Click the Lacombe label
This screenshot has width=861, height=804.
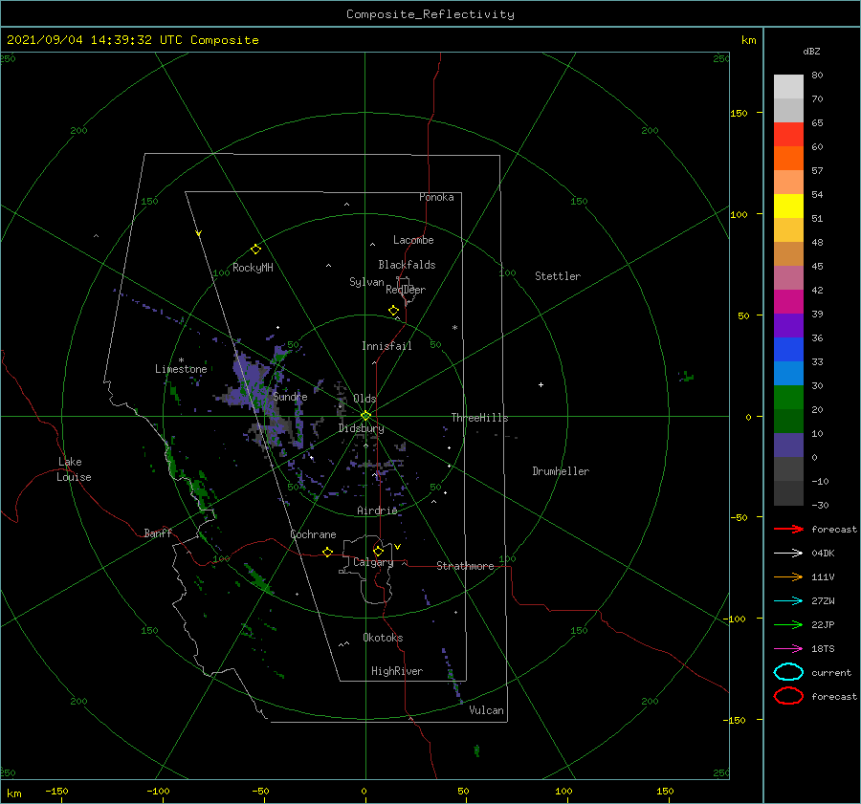pyautogui.click(x=413, y=240)
